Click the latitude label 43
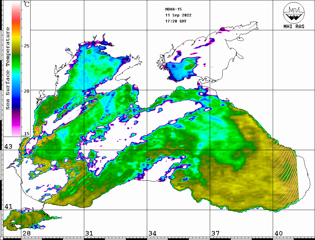The height and width of the screenshot is (240, 315). click(x=8, y=147)
